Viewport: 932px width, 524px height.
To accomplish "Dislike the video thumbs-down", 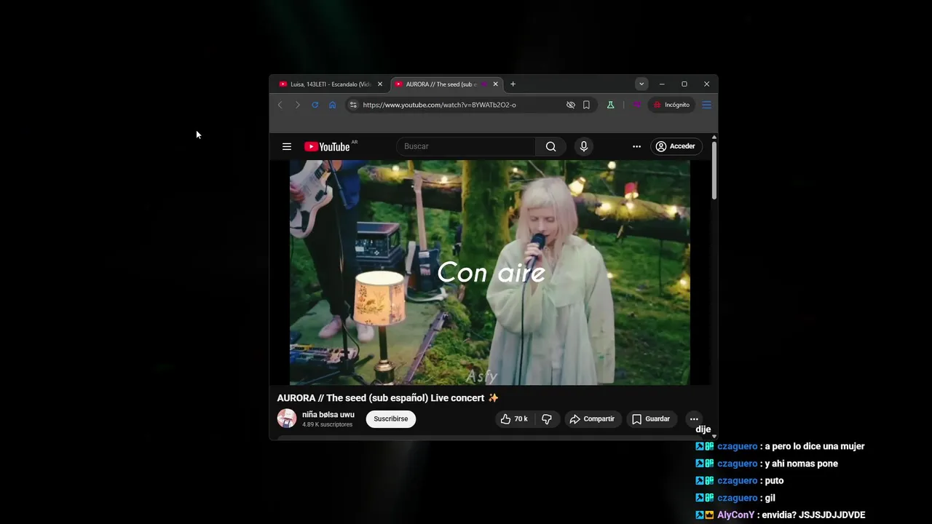I will [547, 419].
